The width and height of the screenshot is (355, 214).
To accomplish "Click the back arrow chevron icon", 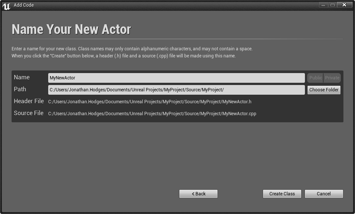I will click(193, 194).
